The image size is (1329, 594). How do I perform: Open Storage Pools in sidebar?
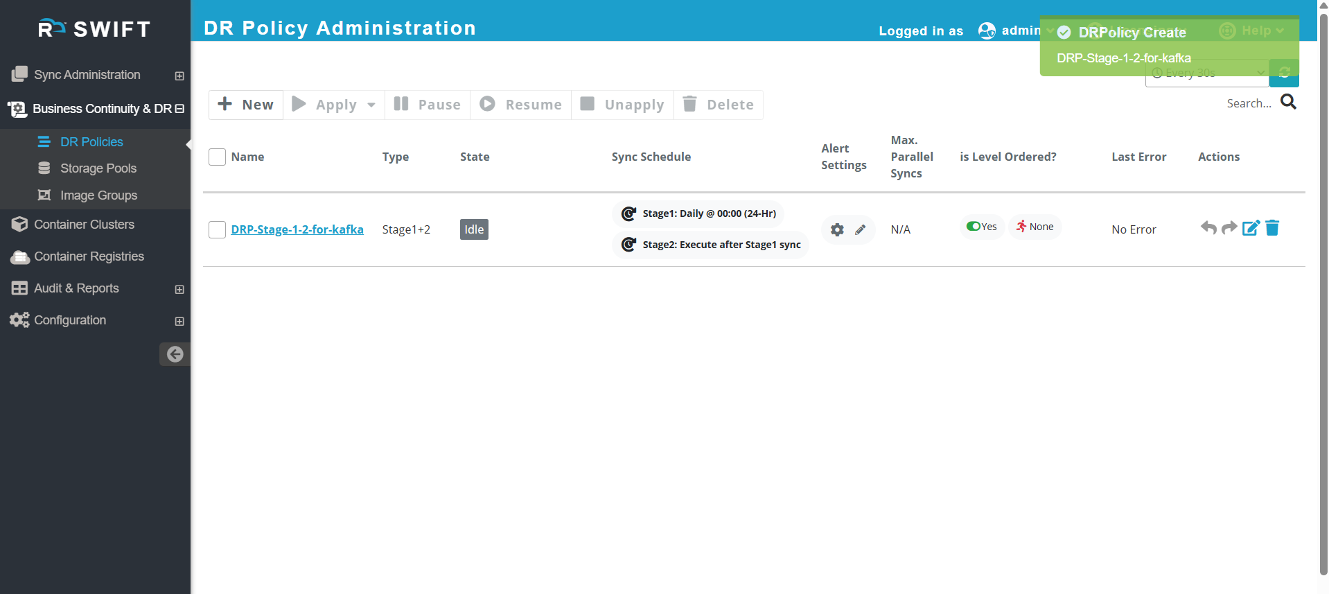point(98,168)
